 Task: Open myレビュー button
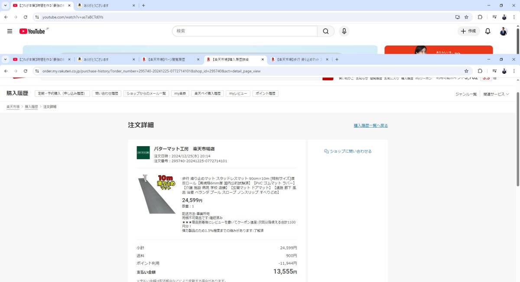pyautogui.click(x=238, y=93)
